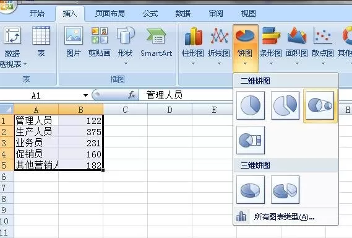Image resolution: width=352 pixels, height=238 pixels.
Task: Choose the 3-D pie chart
Action: coord(251,190)
